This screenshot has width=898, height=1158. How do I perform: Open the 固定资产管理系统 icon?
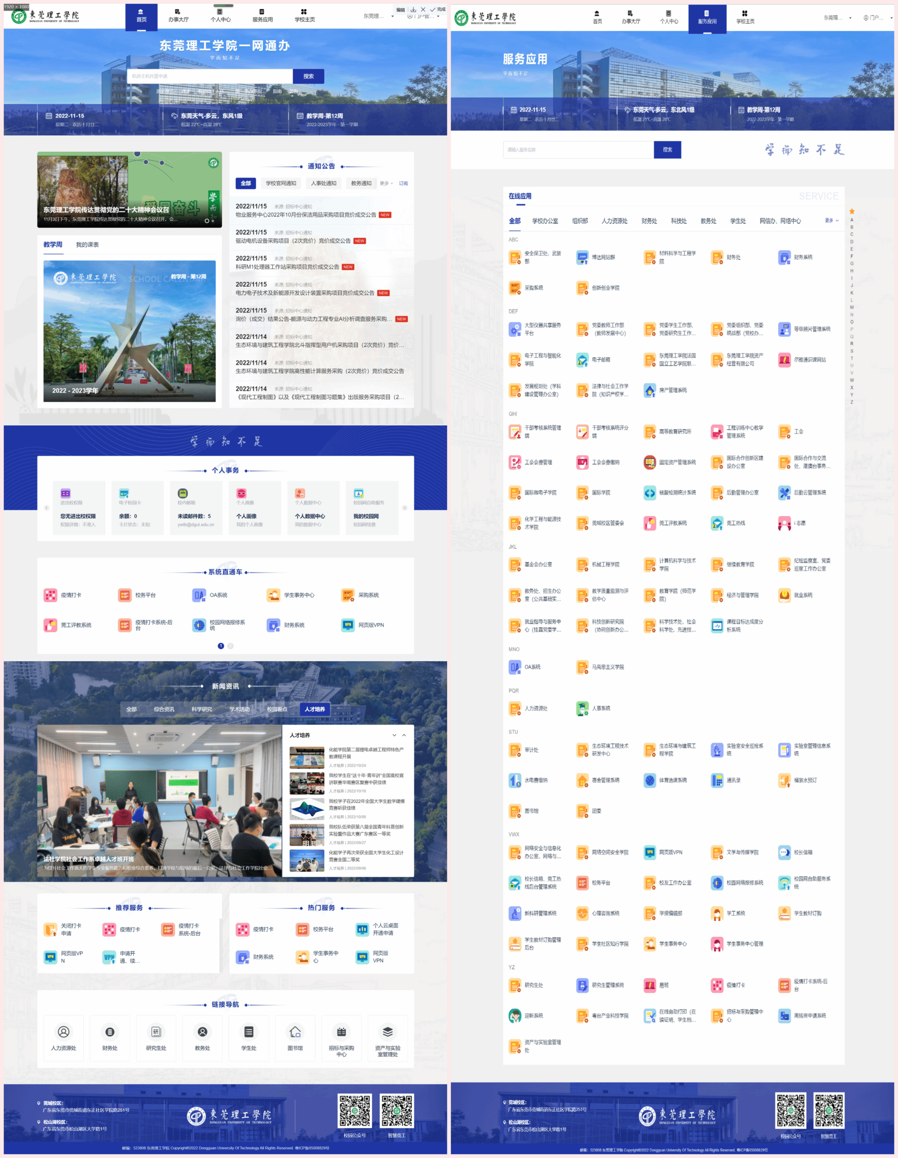[x=649, y=462]
